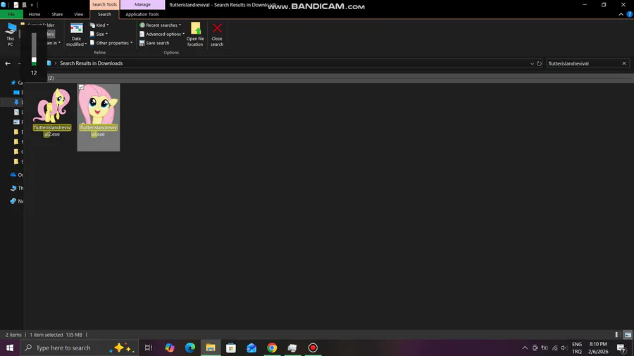Minimize the ribbon with the chevron
The height and width of the screenshot is (356, 634).
click(621, 14)
